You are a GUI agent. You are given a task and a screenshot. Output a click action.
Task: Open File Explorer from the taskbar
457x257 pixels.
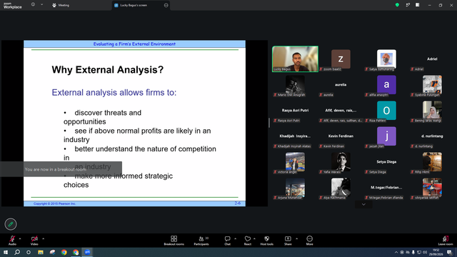coord(41,252)
